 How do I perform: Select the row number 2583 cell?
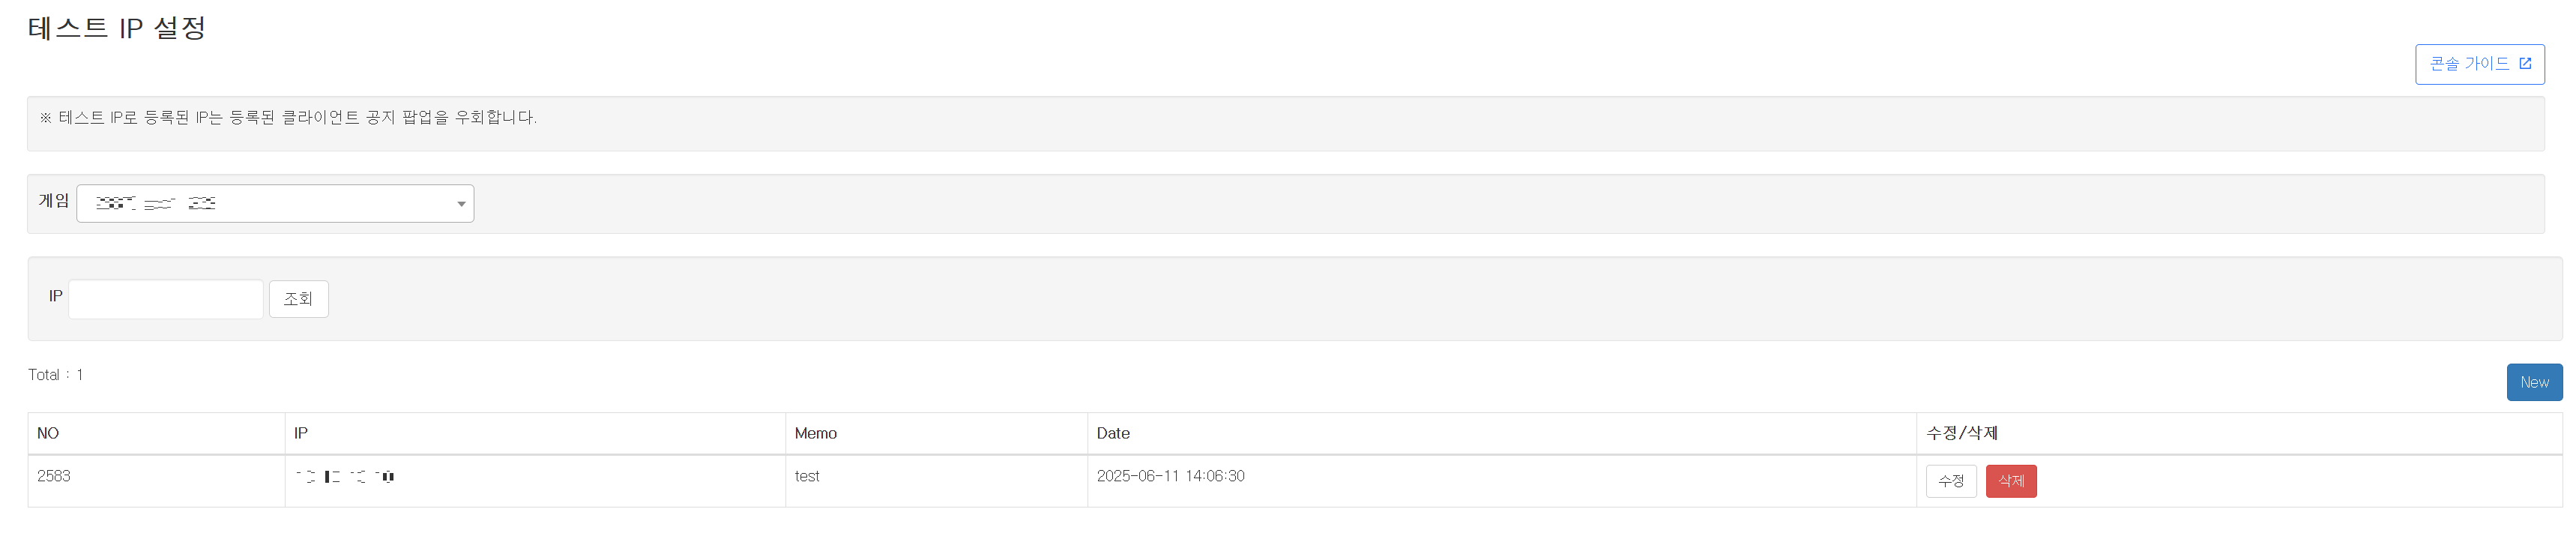click(54, 476)
